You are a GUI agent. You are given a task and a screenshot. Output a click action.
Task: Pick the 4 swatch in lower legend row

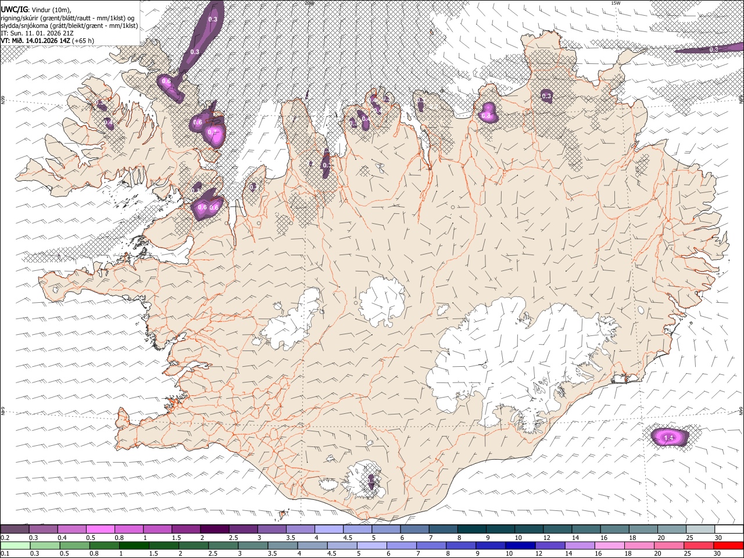click(312, 546)
